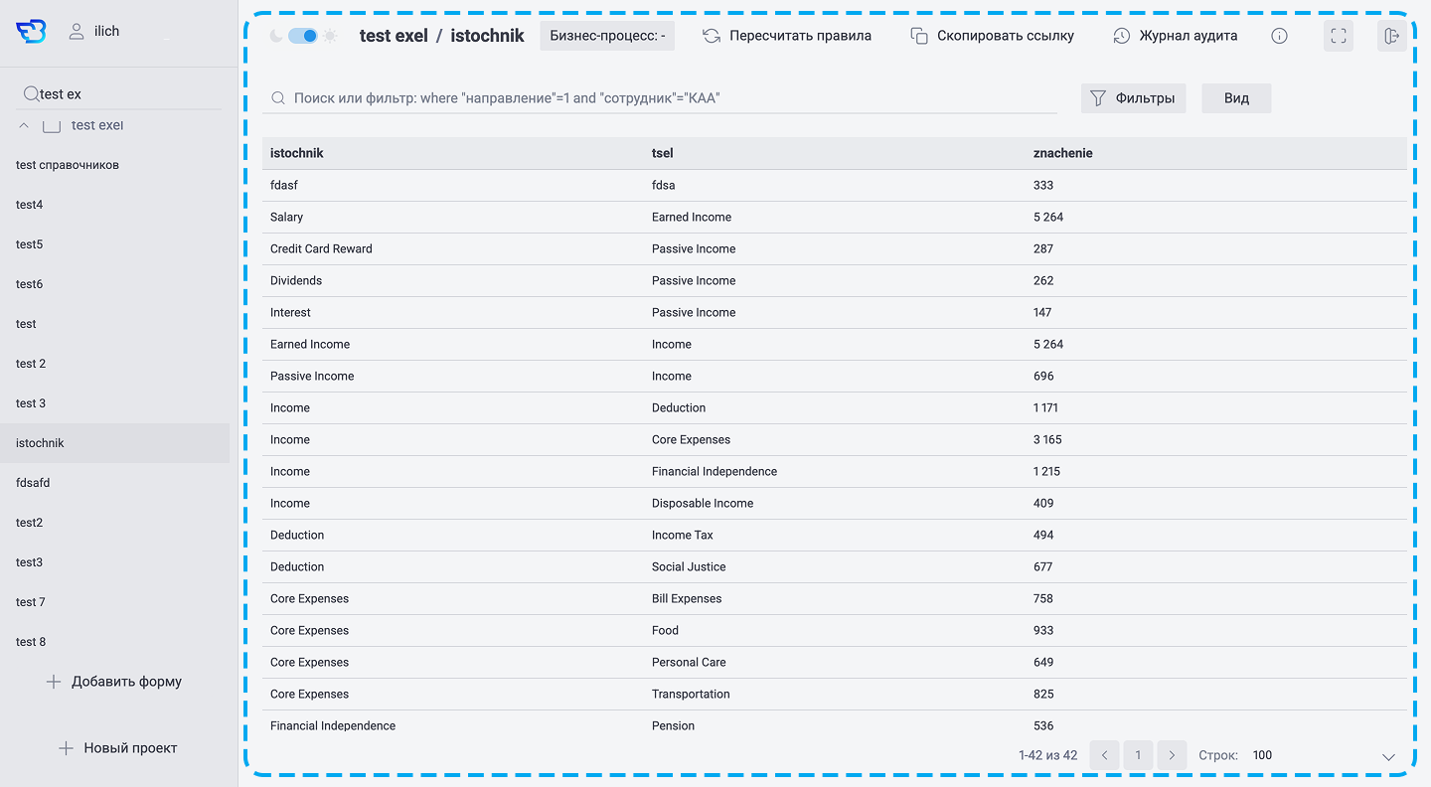Click the test exel breadcrumb link
Viewport: 1431px width, 787px height.
coord(394,36)
